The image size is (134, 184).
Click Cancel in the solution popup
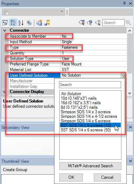(107, 177)
